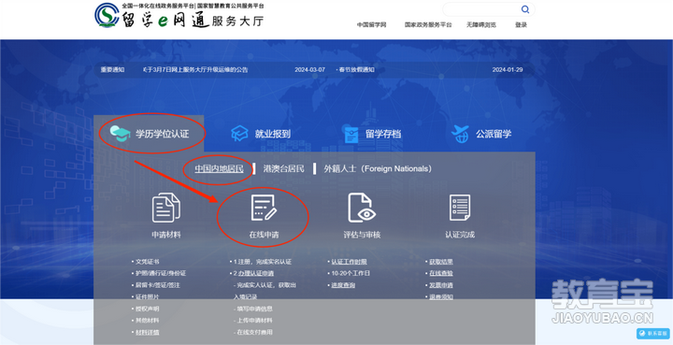
Task: Click the 10-20个工作日 text
Action: pos(351,273)
